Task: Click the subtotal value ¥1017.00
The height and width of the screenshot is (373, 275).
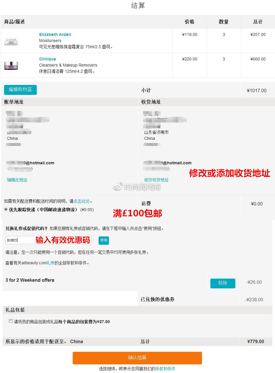Action: click(257, 90)
